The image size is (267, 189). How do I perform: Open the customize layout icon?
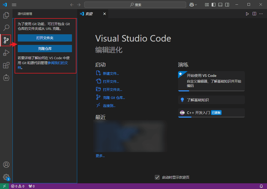coord(207,5)
